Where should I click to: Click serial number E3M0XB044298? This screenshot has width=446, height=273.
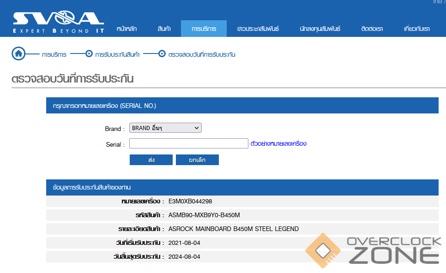190,202
